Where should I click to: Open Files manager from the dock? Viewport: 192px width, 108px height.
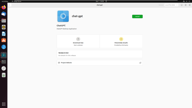pos(4,20)
